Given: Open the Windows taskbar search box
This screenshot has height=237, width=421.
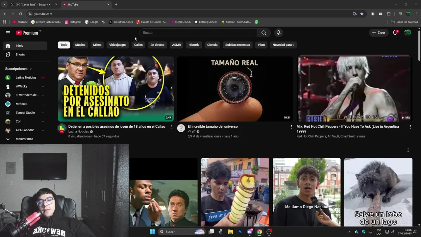Looking at the screenshot, I should [182, 232].
